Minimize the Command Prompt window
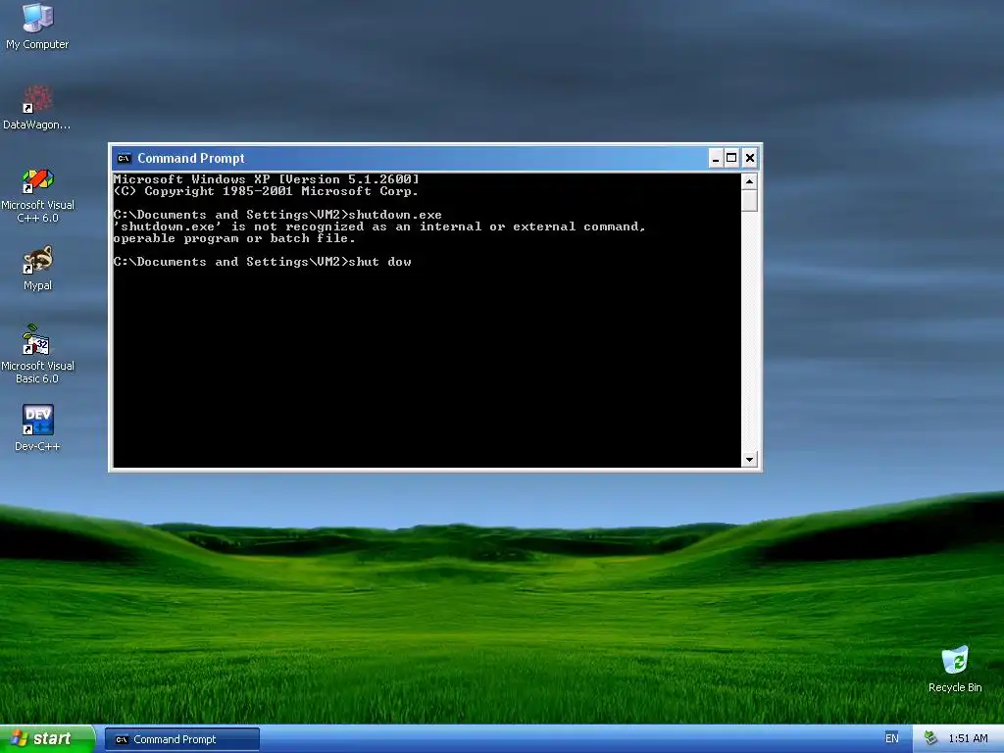This screenshot has width=1004, height=753. [x=716, y=158]
